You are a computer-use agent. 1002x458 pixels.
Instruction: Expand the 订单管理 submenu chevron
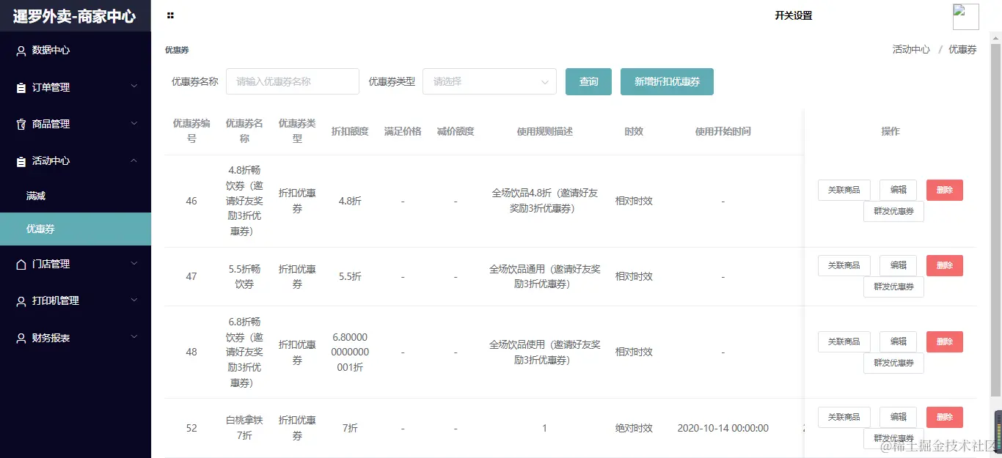coord(134,86)
